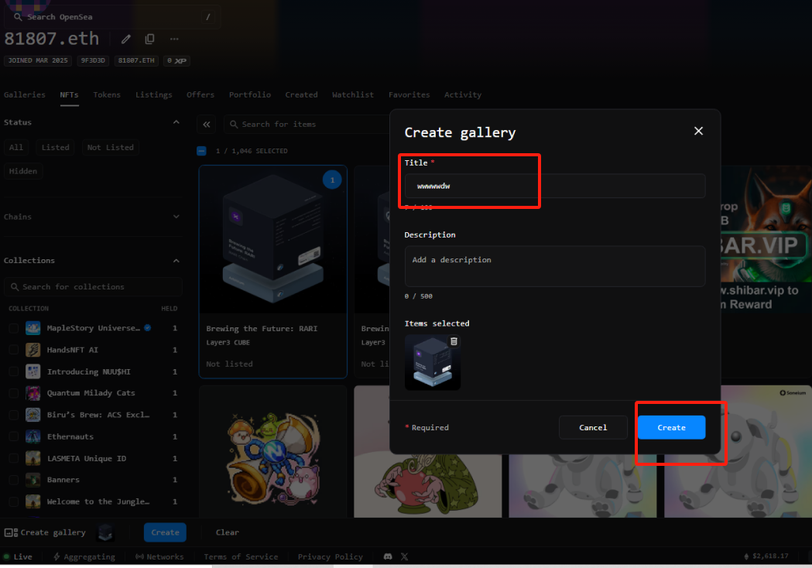Check the Introducing NUU$HI checkbox
The height and width of the screenshot is (568, 812).
pos(14,371)
